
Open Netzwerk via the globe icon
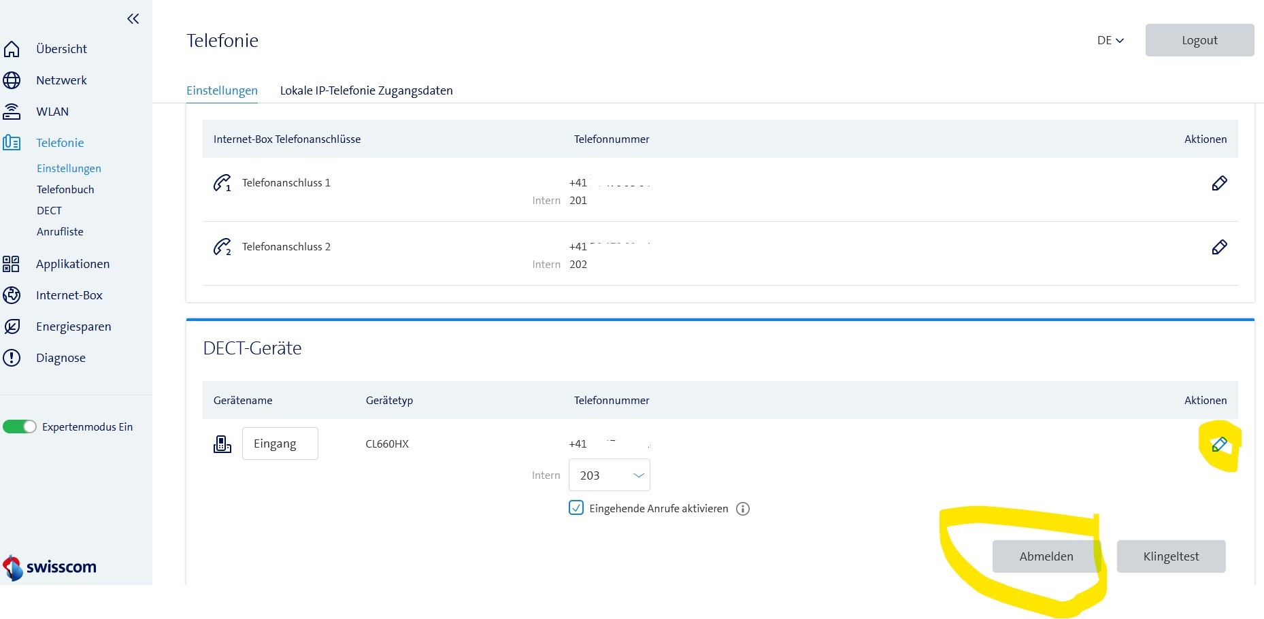coord(12,80)
